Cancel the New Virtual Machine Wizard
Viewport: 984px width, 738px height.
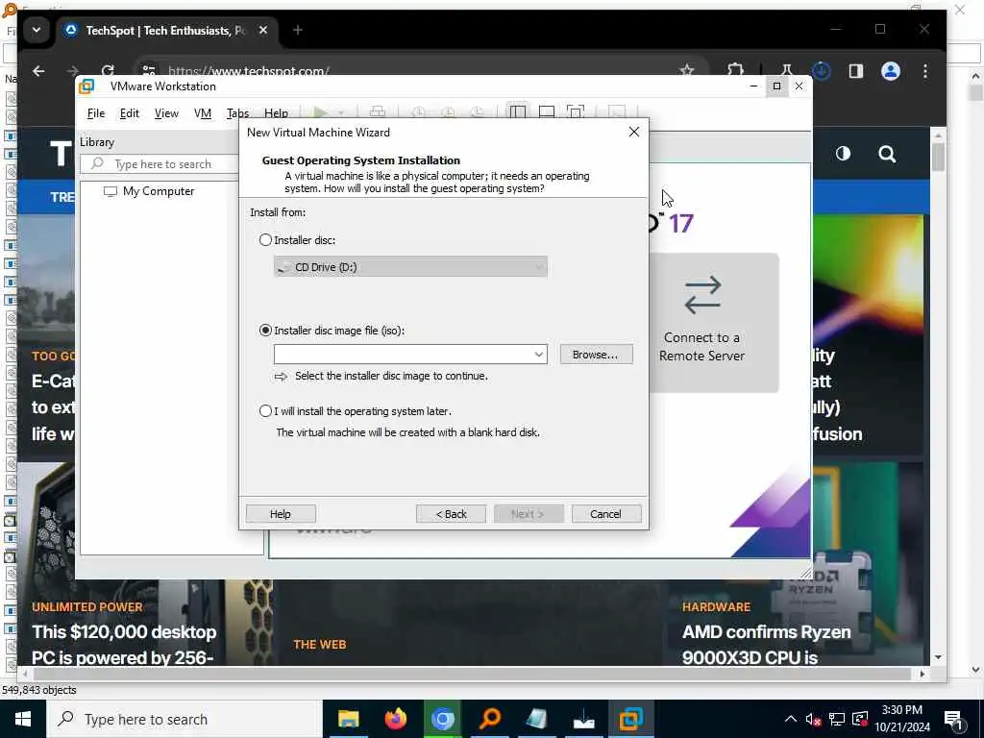606,514
